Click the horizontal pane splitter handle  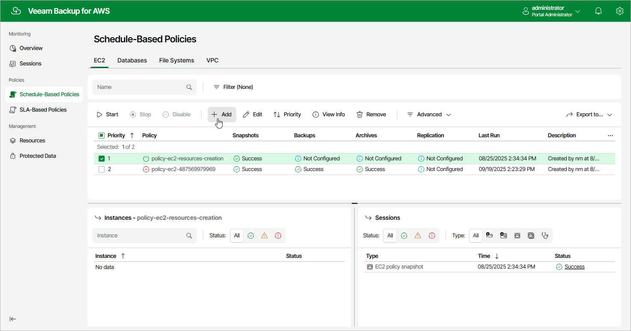coord(354,204)
